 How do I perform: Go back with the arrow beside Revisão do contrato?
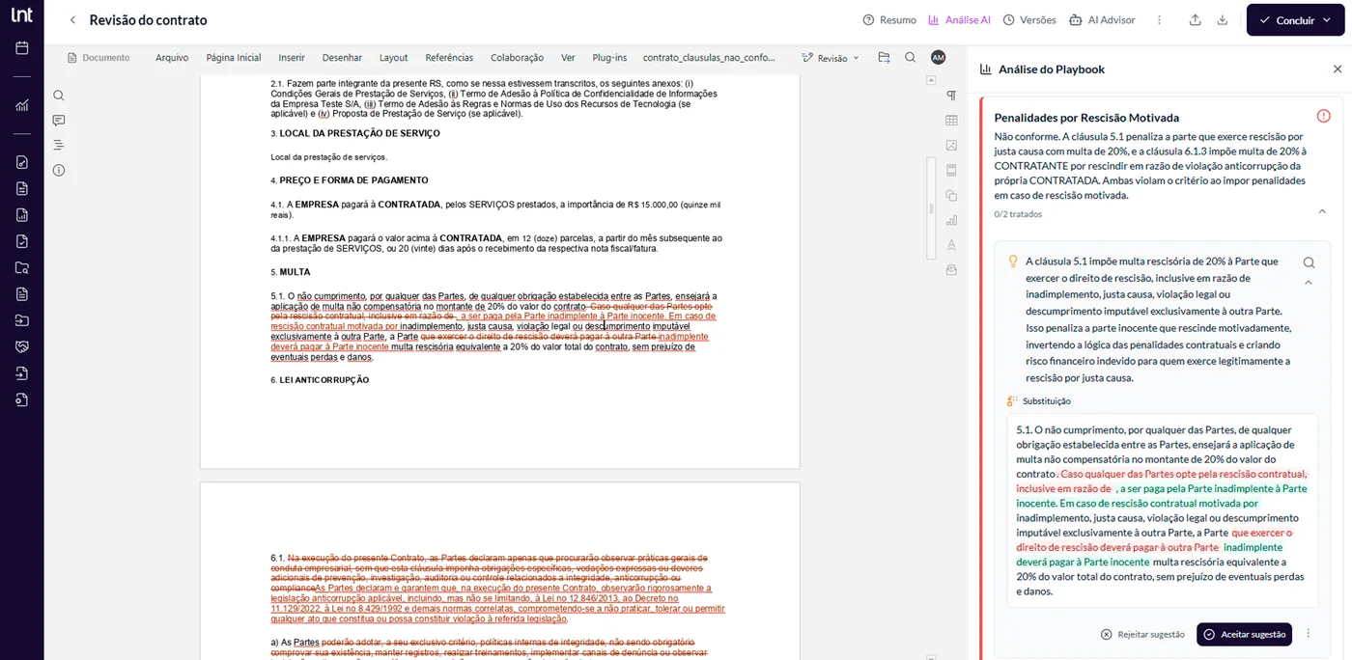(x=72, y=20)
